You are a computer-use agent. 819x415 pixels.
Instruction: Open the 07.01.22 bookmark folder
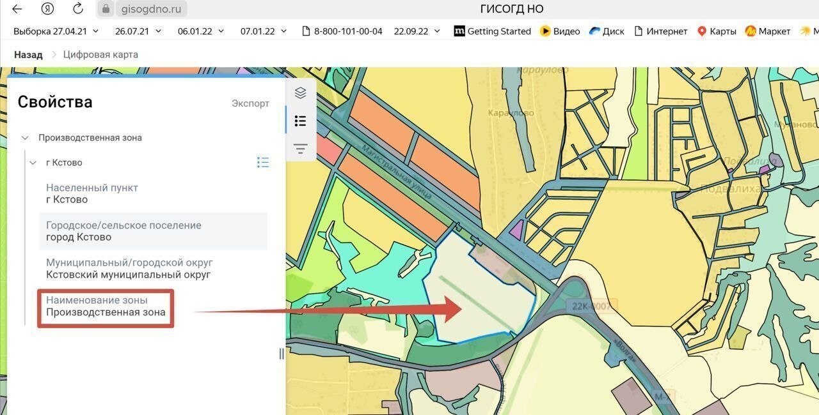[264, 31]
